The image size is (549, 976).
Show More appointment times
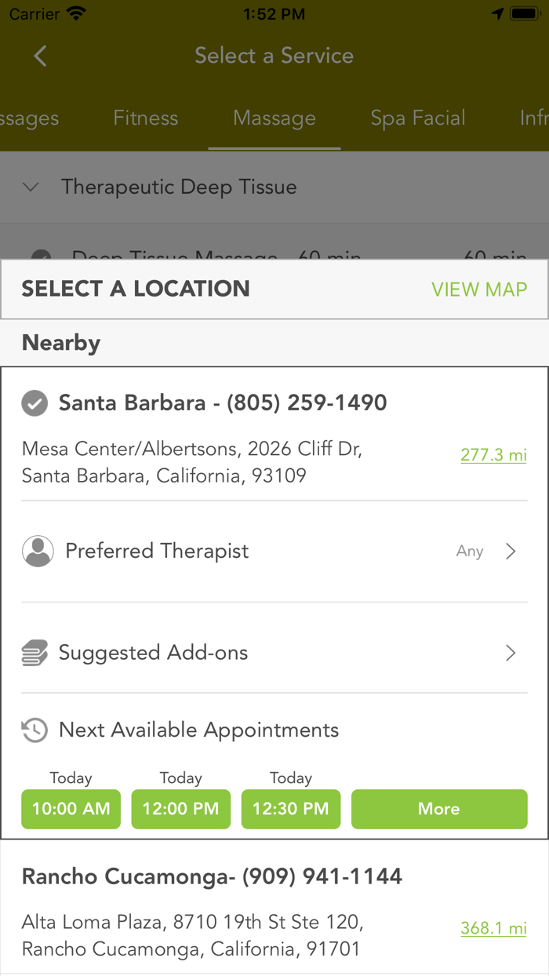[439, 809]
